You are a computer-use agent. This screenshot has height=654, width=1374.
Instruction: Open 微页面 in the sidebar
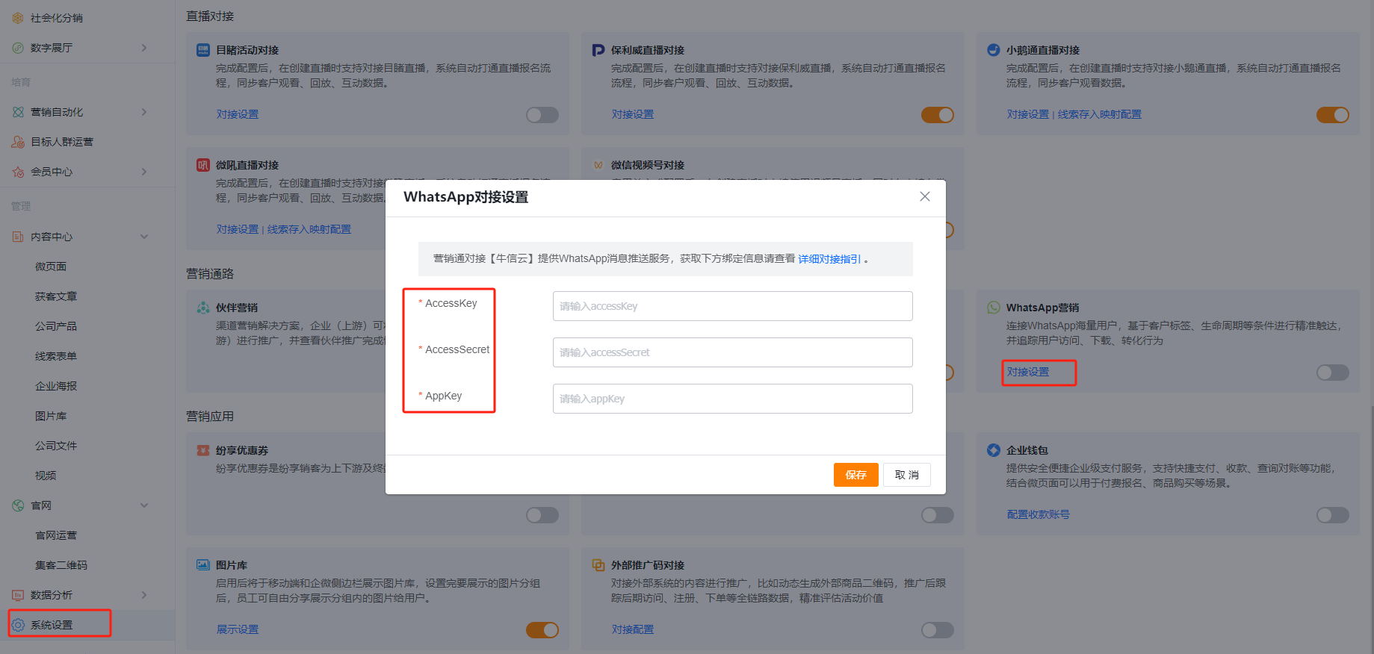tap(51, 267)
